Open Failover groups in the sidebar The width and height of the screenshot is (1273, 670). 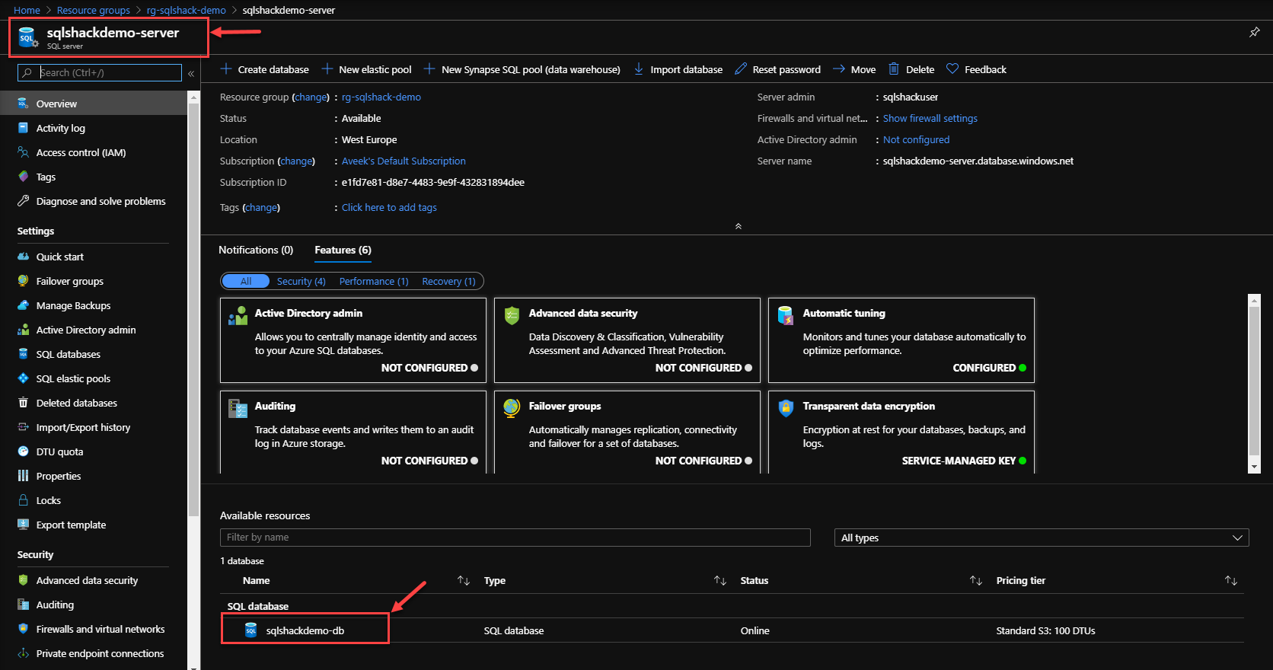[69, 281]
